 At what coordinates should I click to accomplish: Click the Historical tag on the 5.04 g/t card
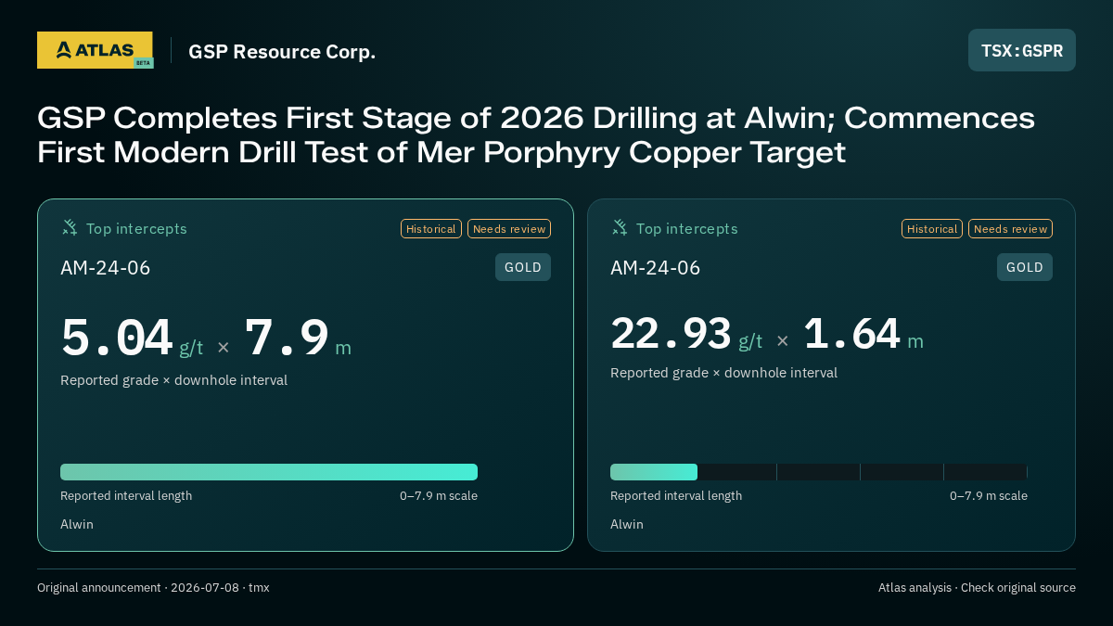coord(431,229)
